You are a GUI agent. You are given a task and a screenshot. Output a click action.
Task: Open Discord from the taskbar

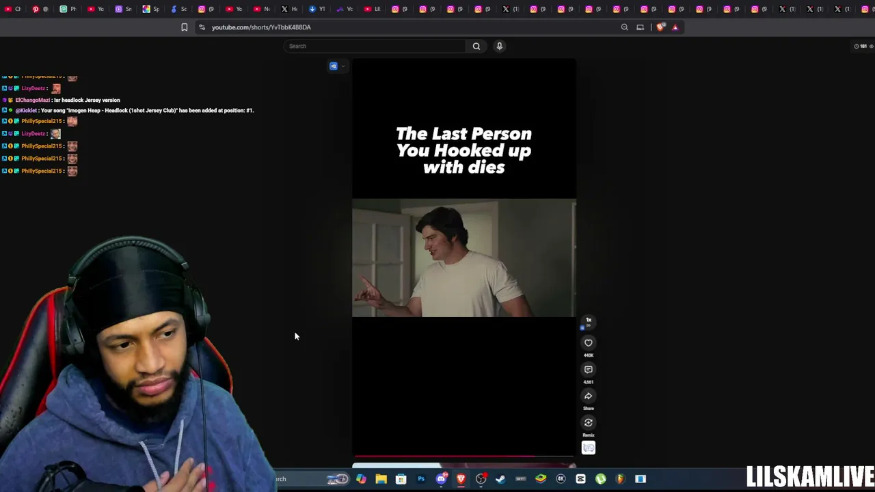(x=441, y=479)
